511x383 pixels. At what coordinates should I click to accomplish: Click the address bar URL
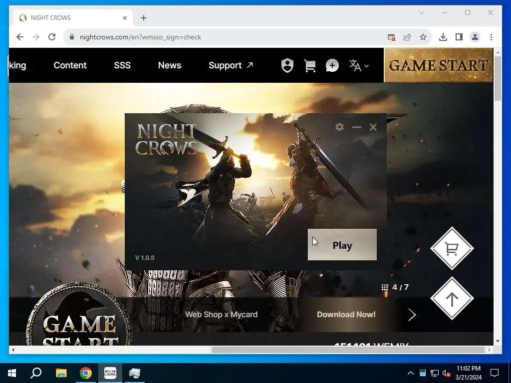coord(140,37)
